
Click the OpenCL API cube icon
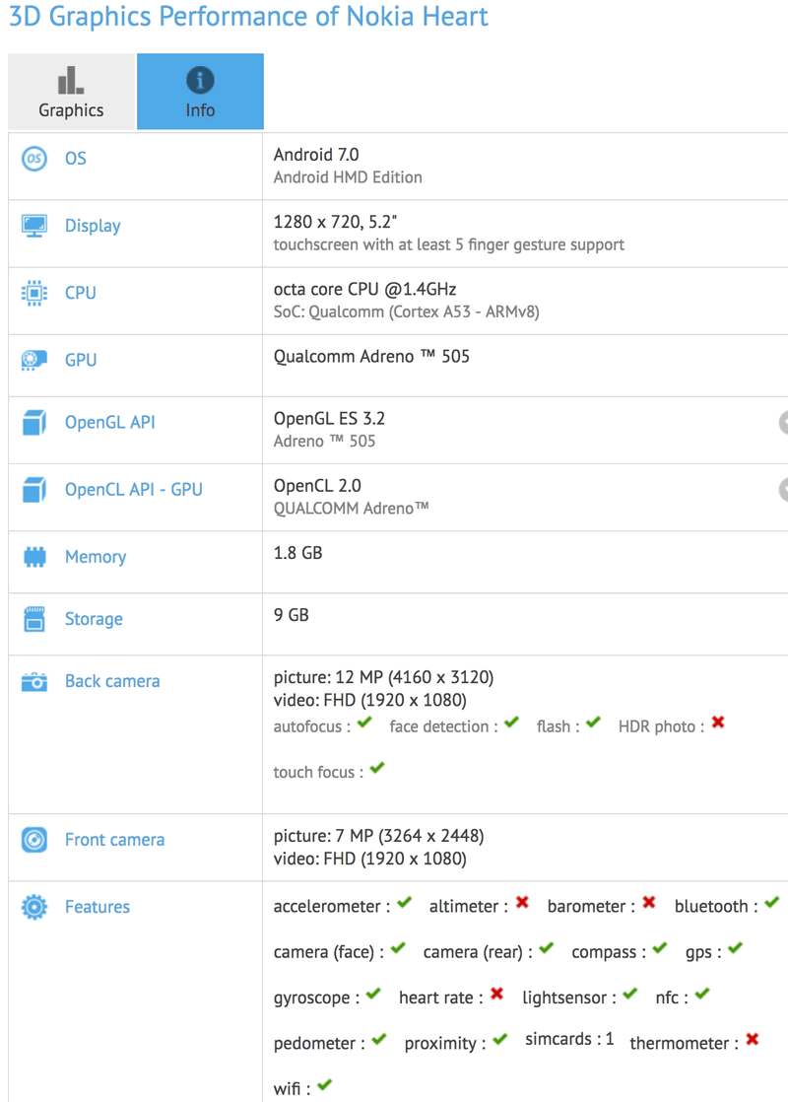pyautogui.click(x=34, y=490)
